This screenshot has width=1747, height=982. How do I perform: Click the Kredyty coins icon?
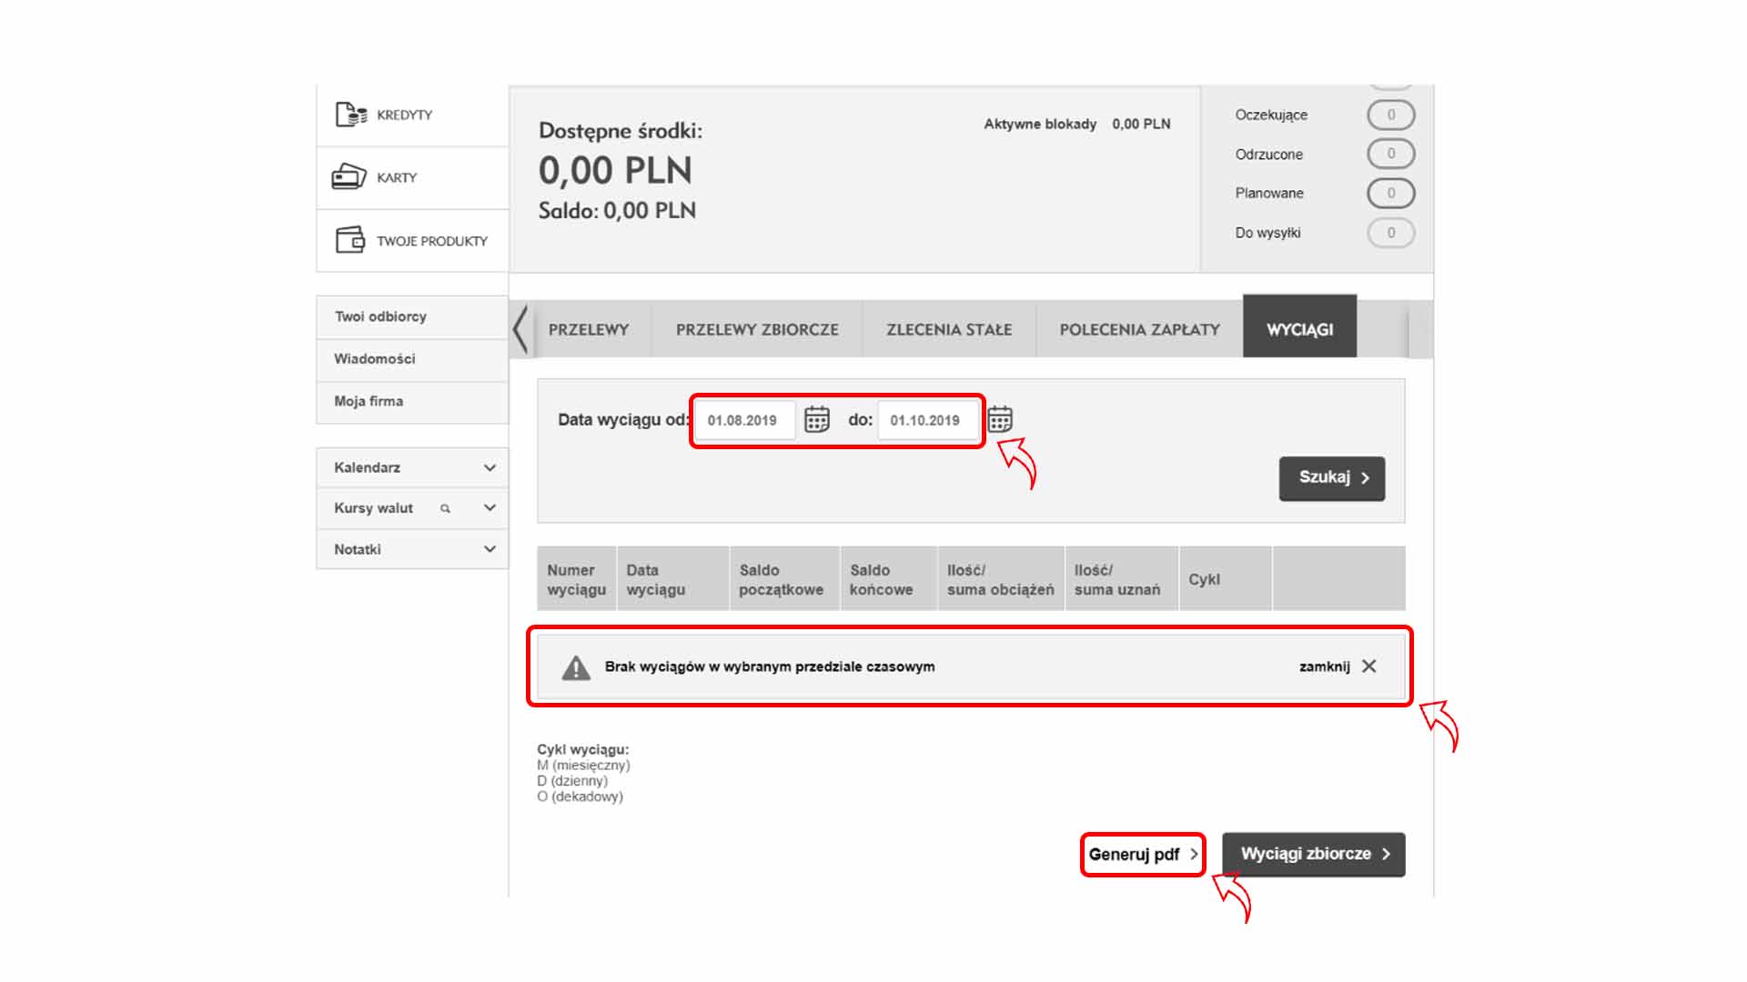[351, 115]
